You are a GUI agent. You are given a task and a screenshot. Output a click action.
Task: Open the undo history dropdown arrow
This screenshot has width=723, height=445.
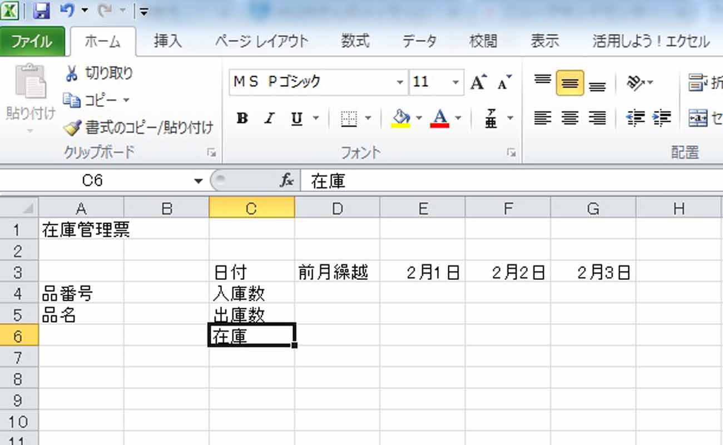[85, 10]
